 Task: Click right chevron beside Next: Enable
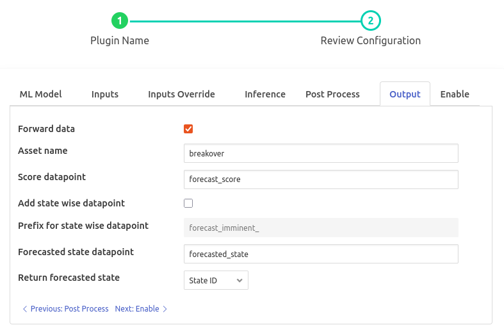click(165, 309)
